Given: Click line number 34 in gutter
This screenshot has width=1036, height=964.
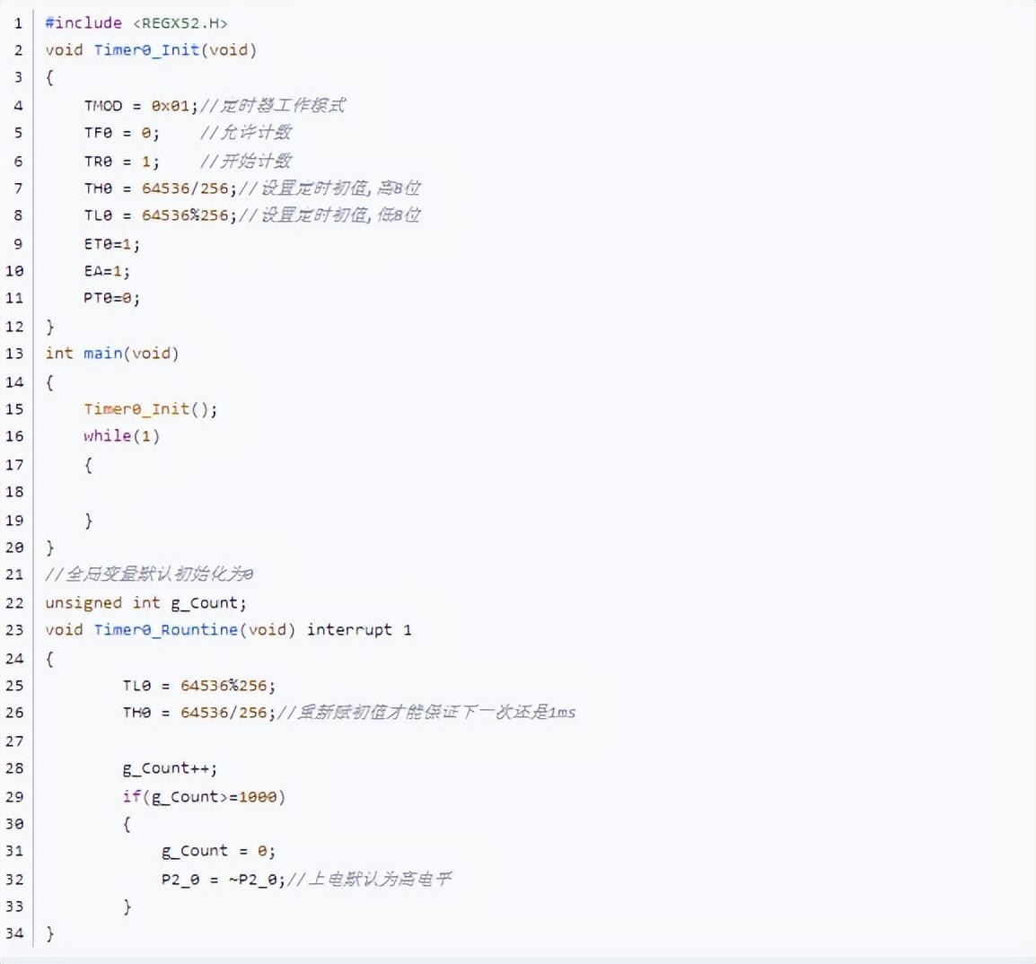Looking at the screenshot, I should 14,933.
